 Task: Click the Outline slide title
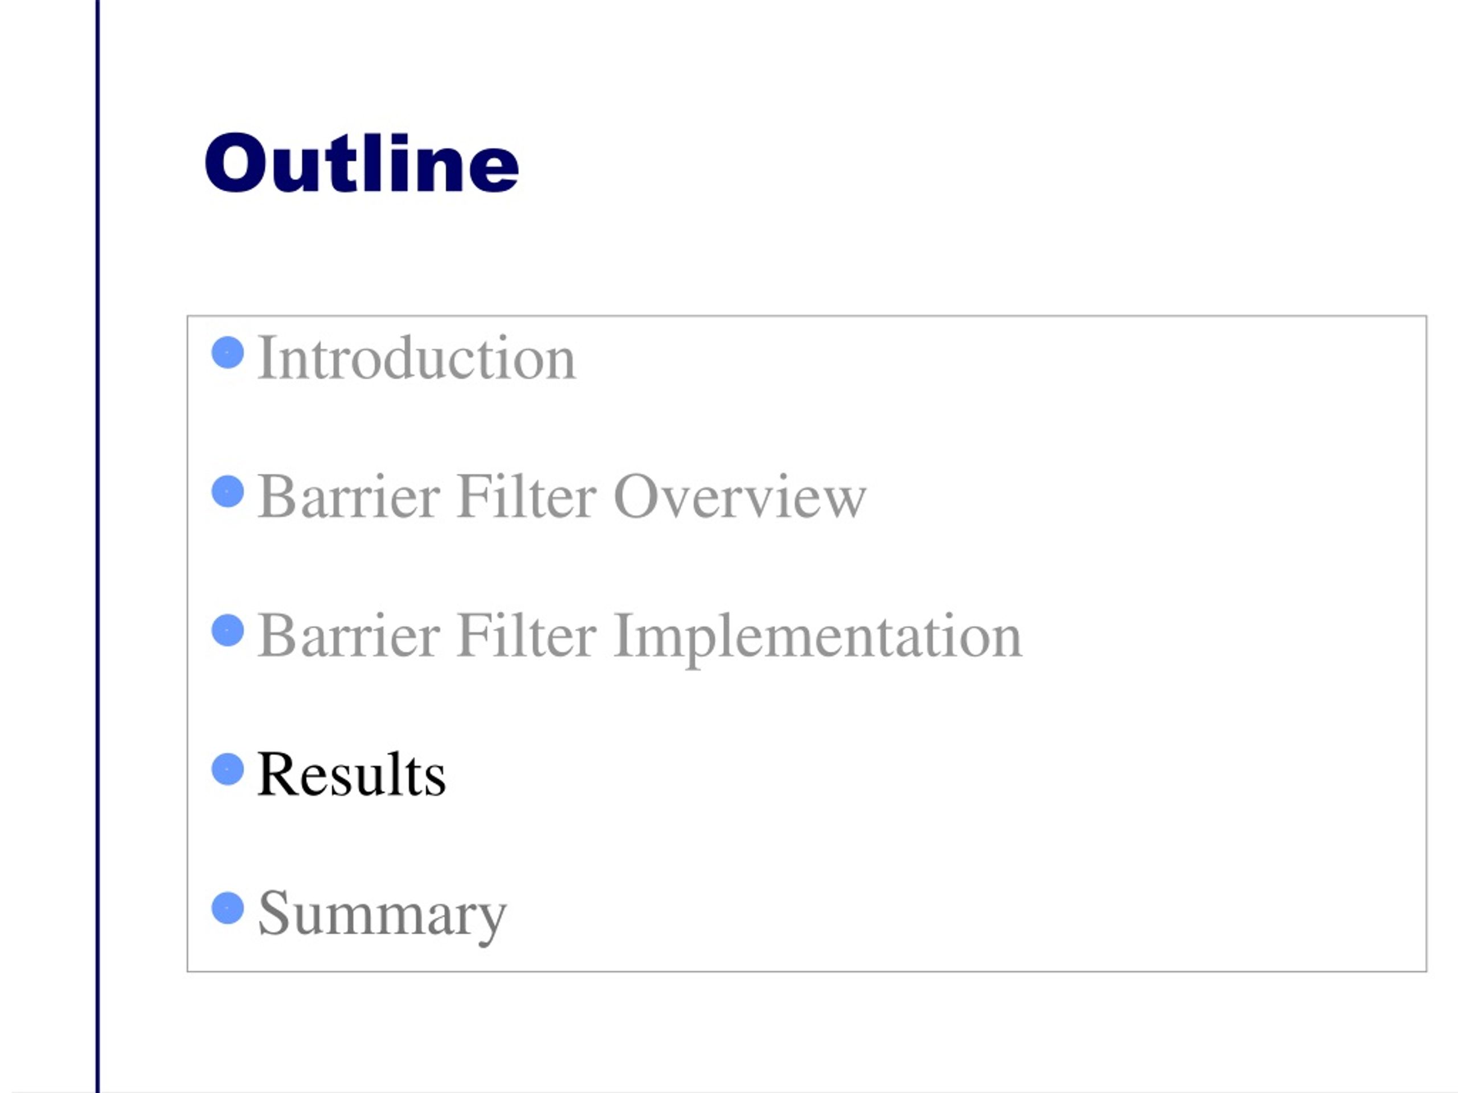(x=362, y=163)
